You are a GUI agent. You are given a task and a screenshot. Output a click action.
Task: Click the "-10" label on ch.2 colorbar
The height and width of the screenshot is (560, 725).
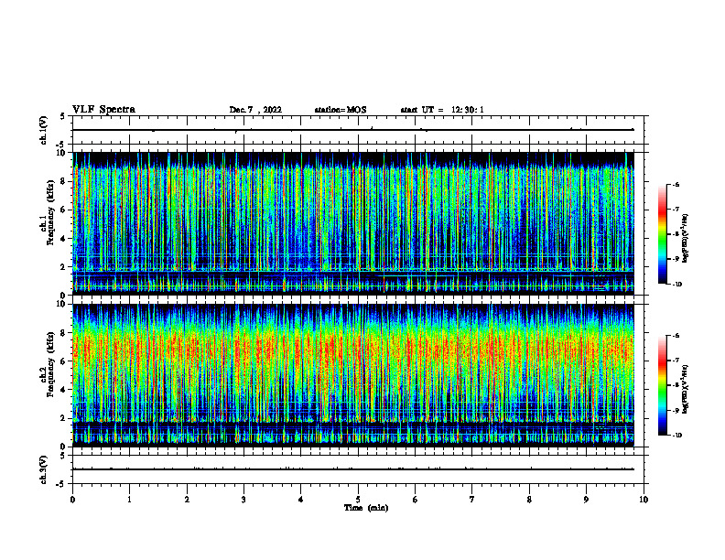click(676, 436)
